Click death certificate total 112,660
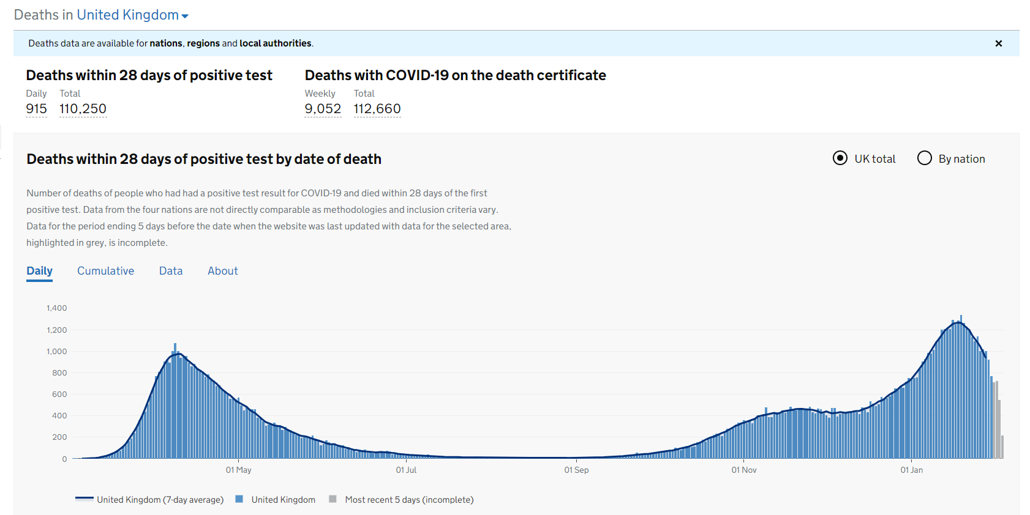Image resolution: width=1030 pixels, height=515 pixels. click(x=377, y=109)
